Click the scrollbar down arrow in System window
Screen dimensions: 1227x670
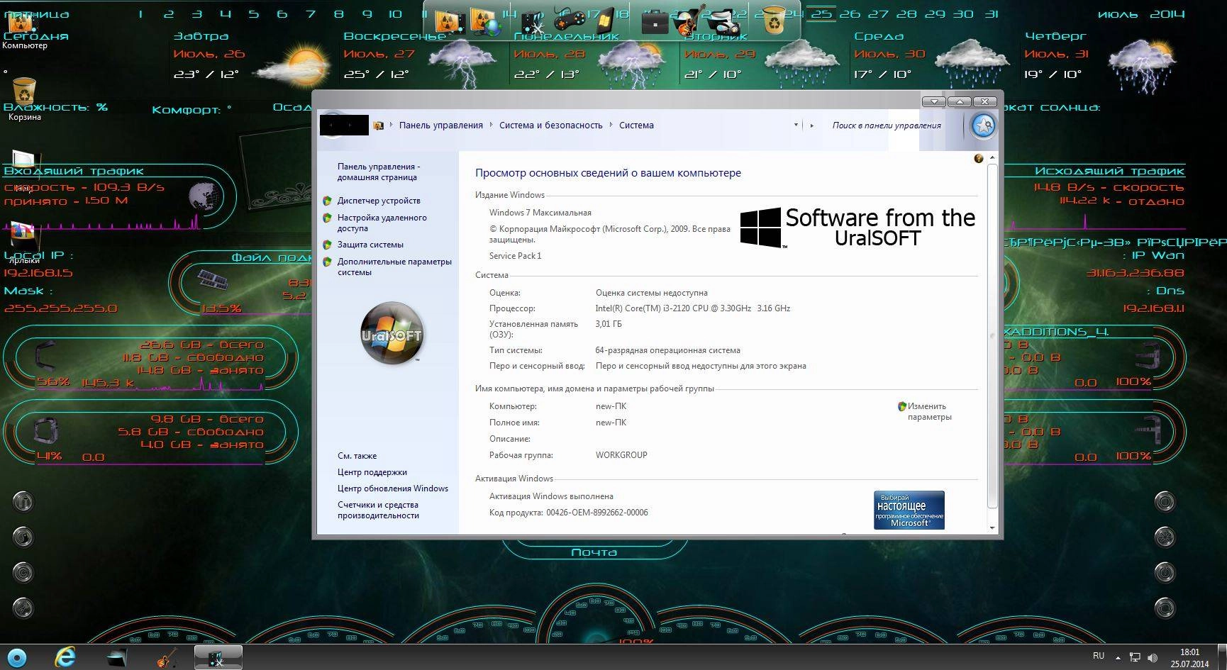[x=992, y=528]
